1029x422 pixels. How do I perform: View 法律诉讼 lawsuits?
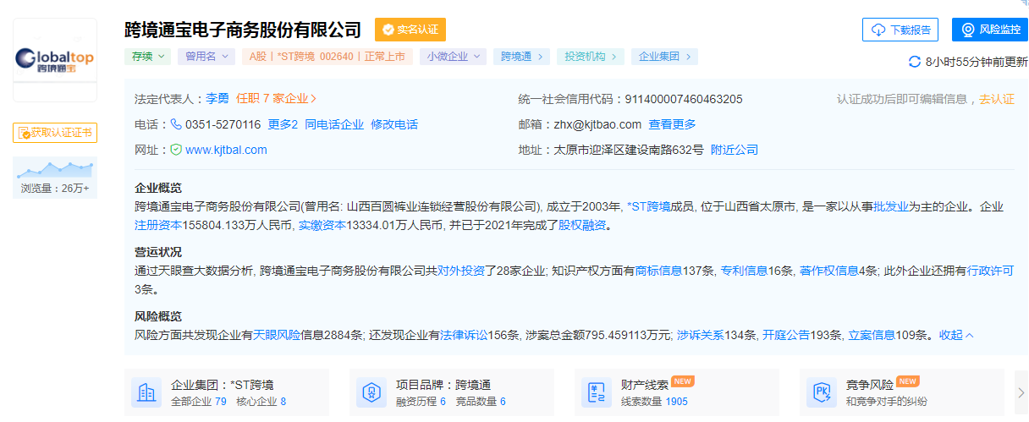(x=464, y=335)
